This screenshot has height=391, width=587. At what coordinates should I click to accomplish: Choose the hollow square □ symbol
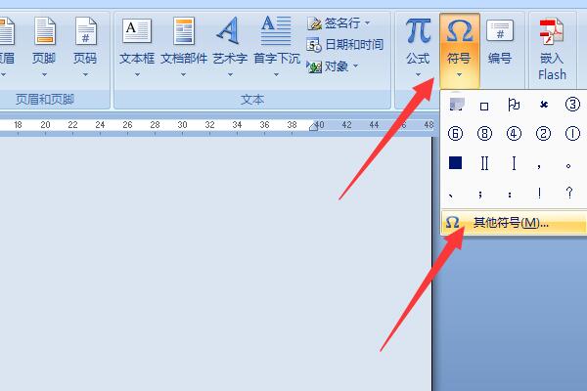tap(484, 106)
